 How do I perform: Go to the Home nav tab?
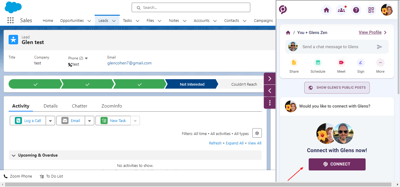point(48,21)
